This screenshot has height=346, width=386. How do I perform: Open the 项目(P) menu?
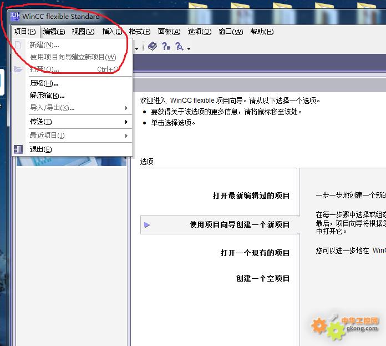click(24, 32)
